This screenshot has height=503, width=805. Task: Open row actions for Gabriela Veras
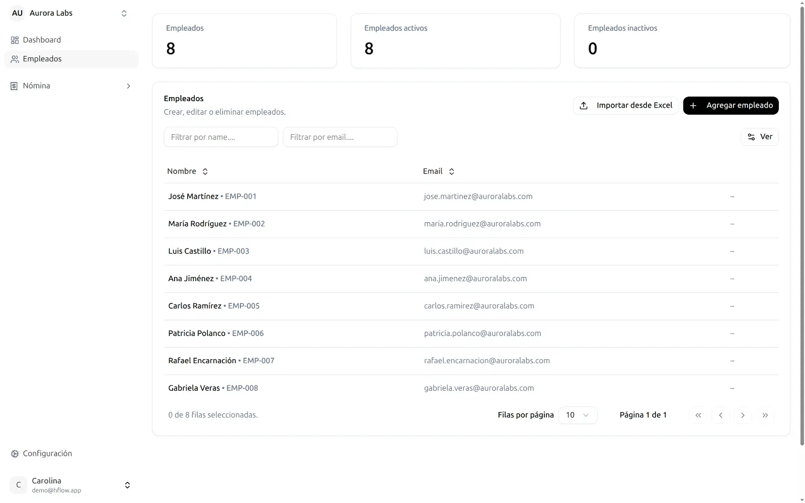point(732,388)
